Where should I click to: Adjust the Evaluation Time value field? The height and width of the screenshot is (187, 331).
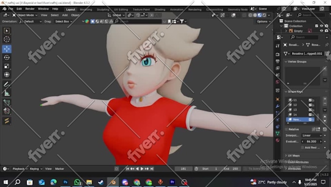pos(312,141)
